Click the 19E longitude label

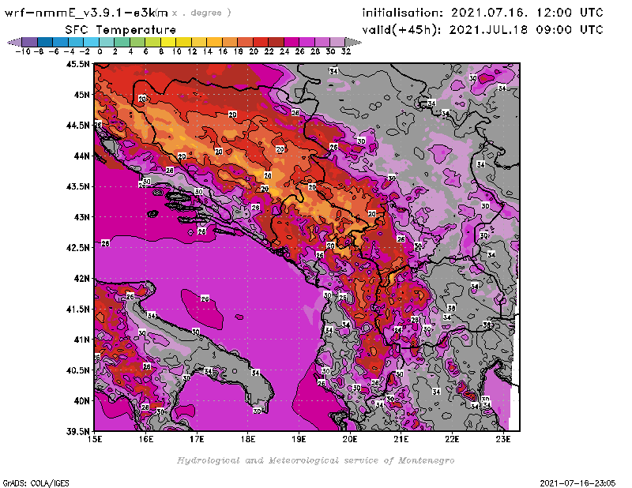point(299,439)
